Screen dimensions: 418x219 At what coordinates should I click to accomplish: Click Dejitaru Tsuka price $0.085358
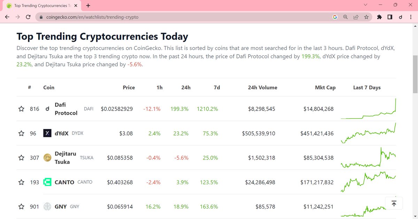tap(120, 158)
